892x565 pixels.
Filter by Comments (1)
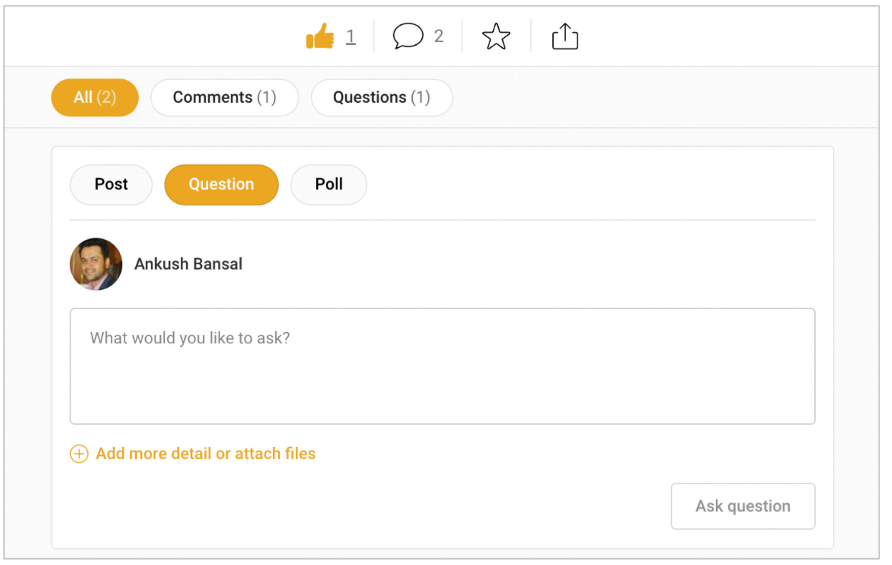click(224, 98)
